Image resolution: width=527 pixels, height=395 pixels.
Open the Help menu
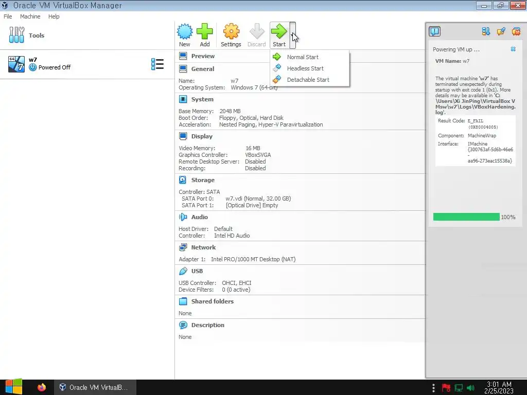click(x=54, y=16)
